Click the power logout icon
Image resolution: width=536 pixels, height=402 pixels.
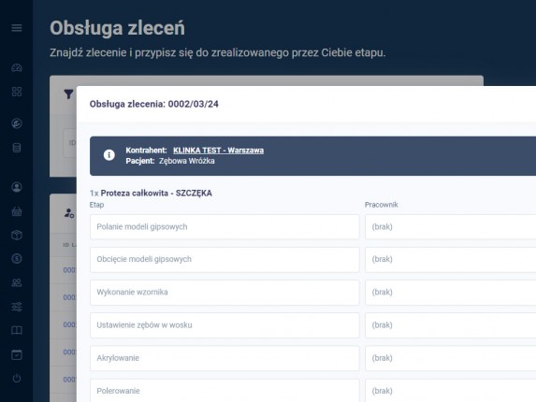pyautogui.click(x=17, y=379)
